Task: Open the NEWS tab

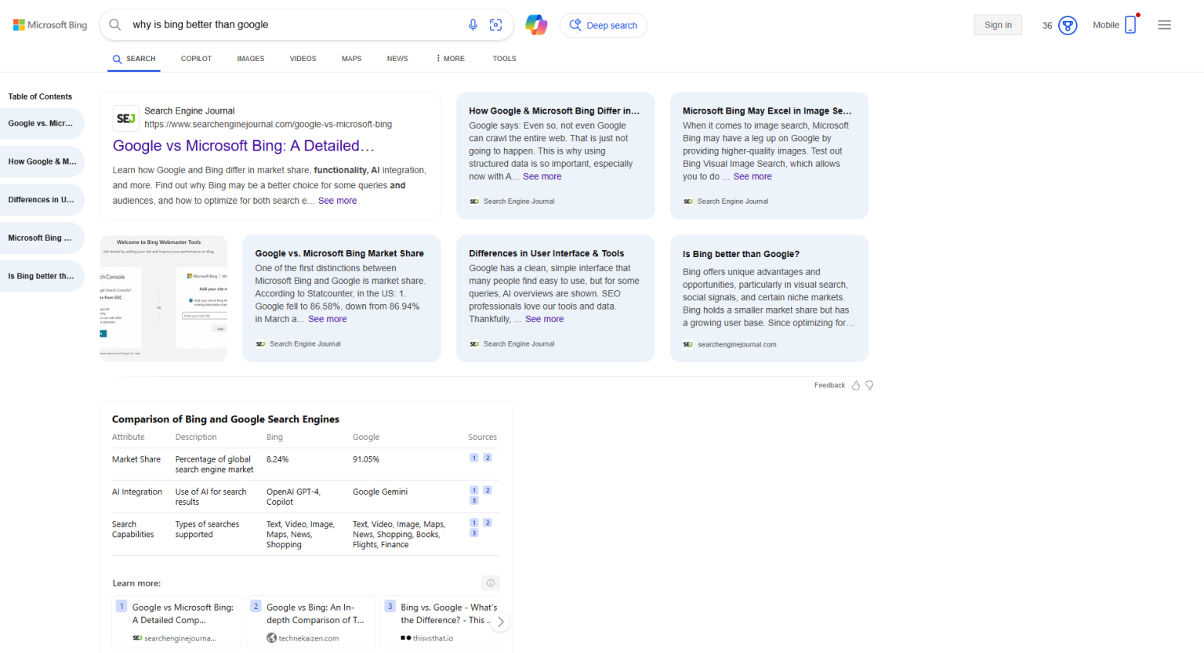Action: click(x=397, y=59)
